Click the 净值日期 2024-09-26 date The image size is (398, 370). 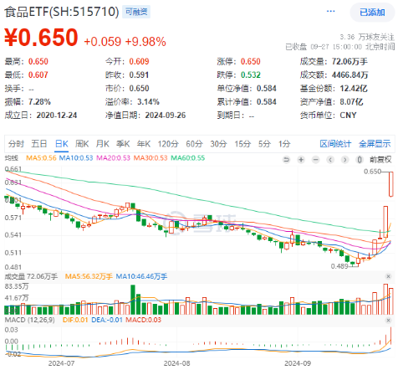[166, 116]
